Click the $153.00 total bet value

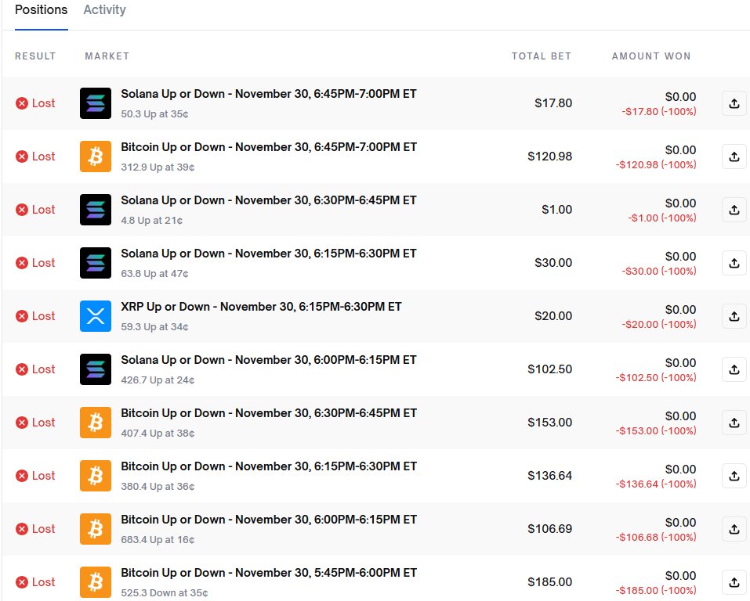tap(549, 423)
